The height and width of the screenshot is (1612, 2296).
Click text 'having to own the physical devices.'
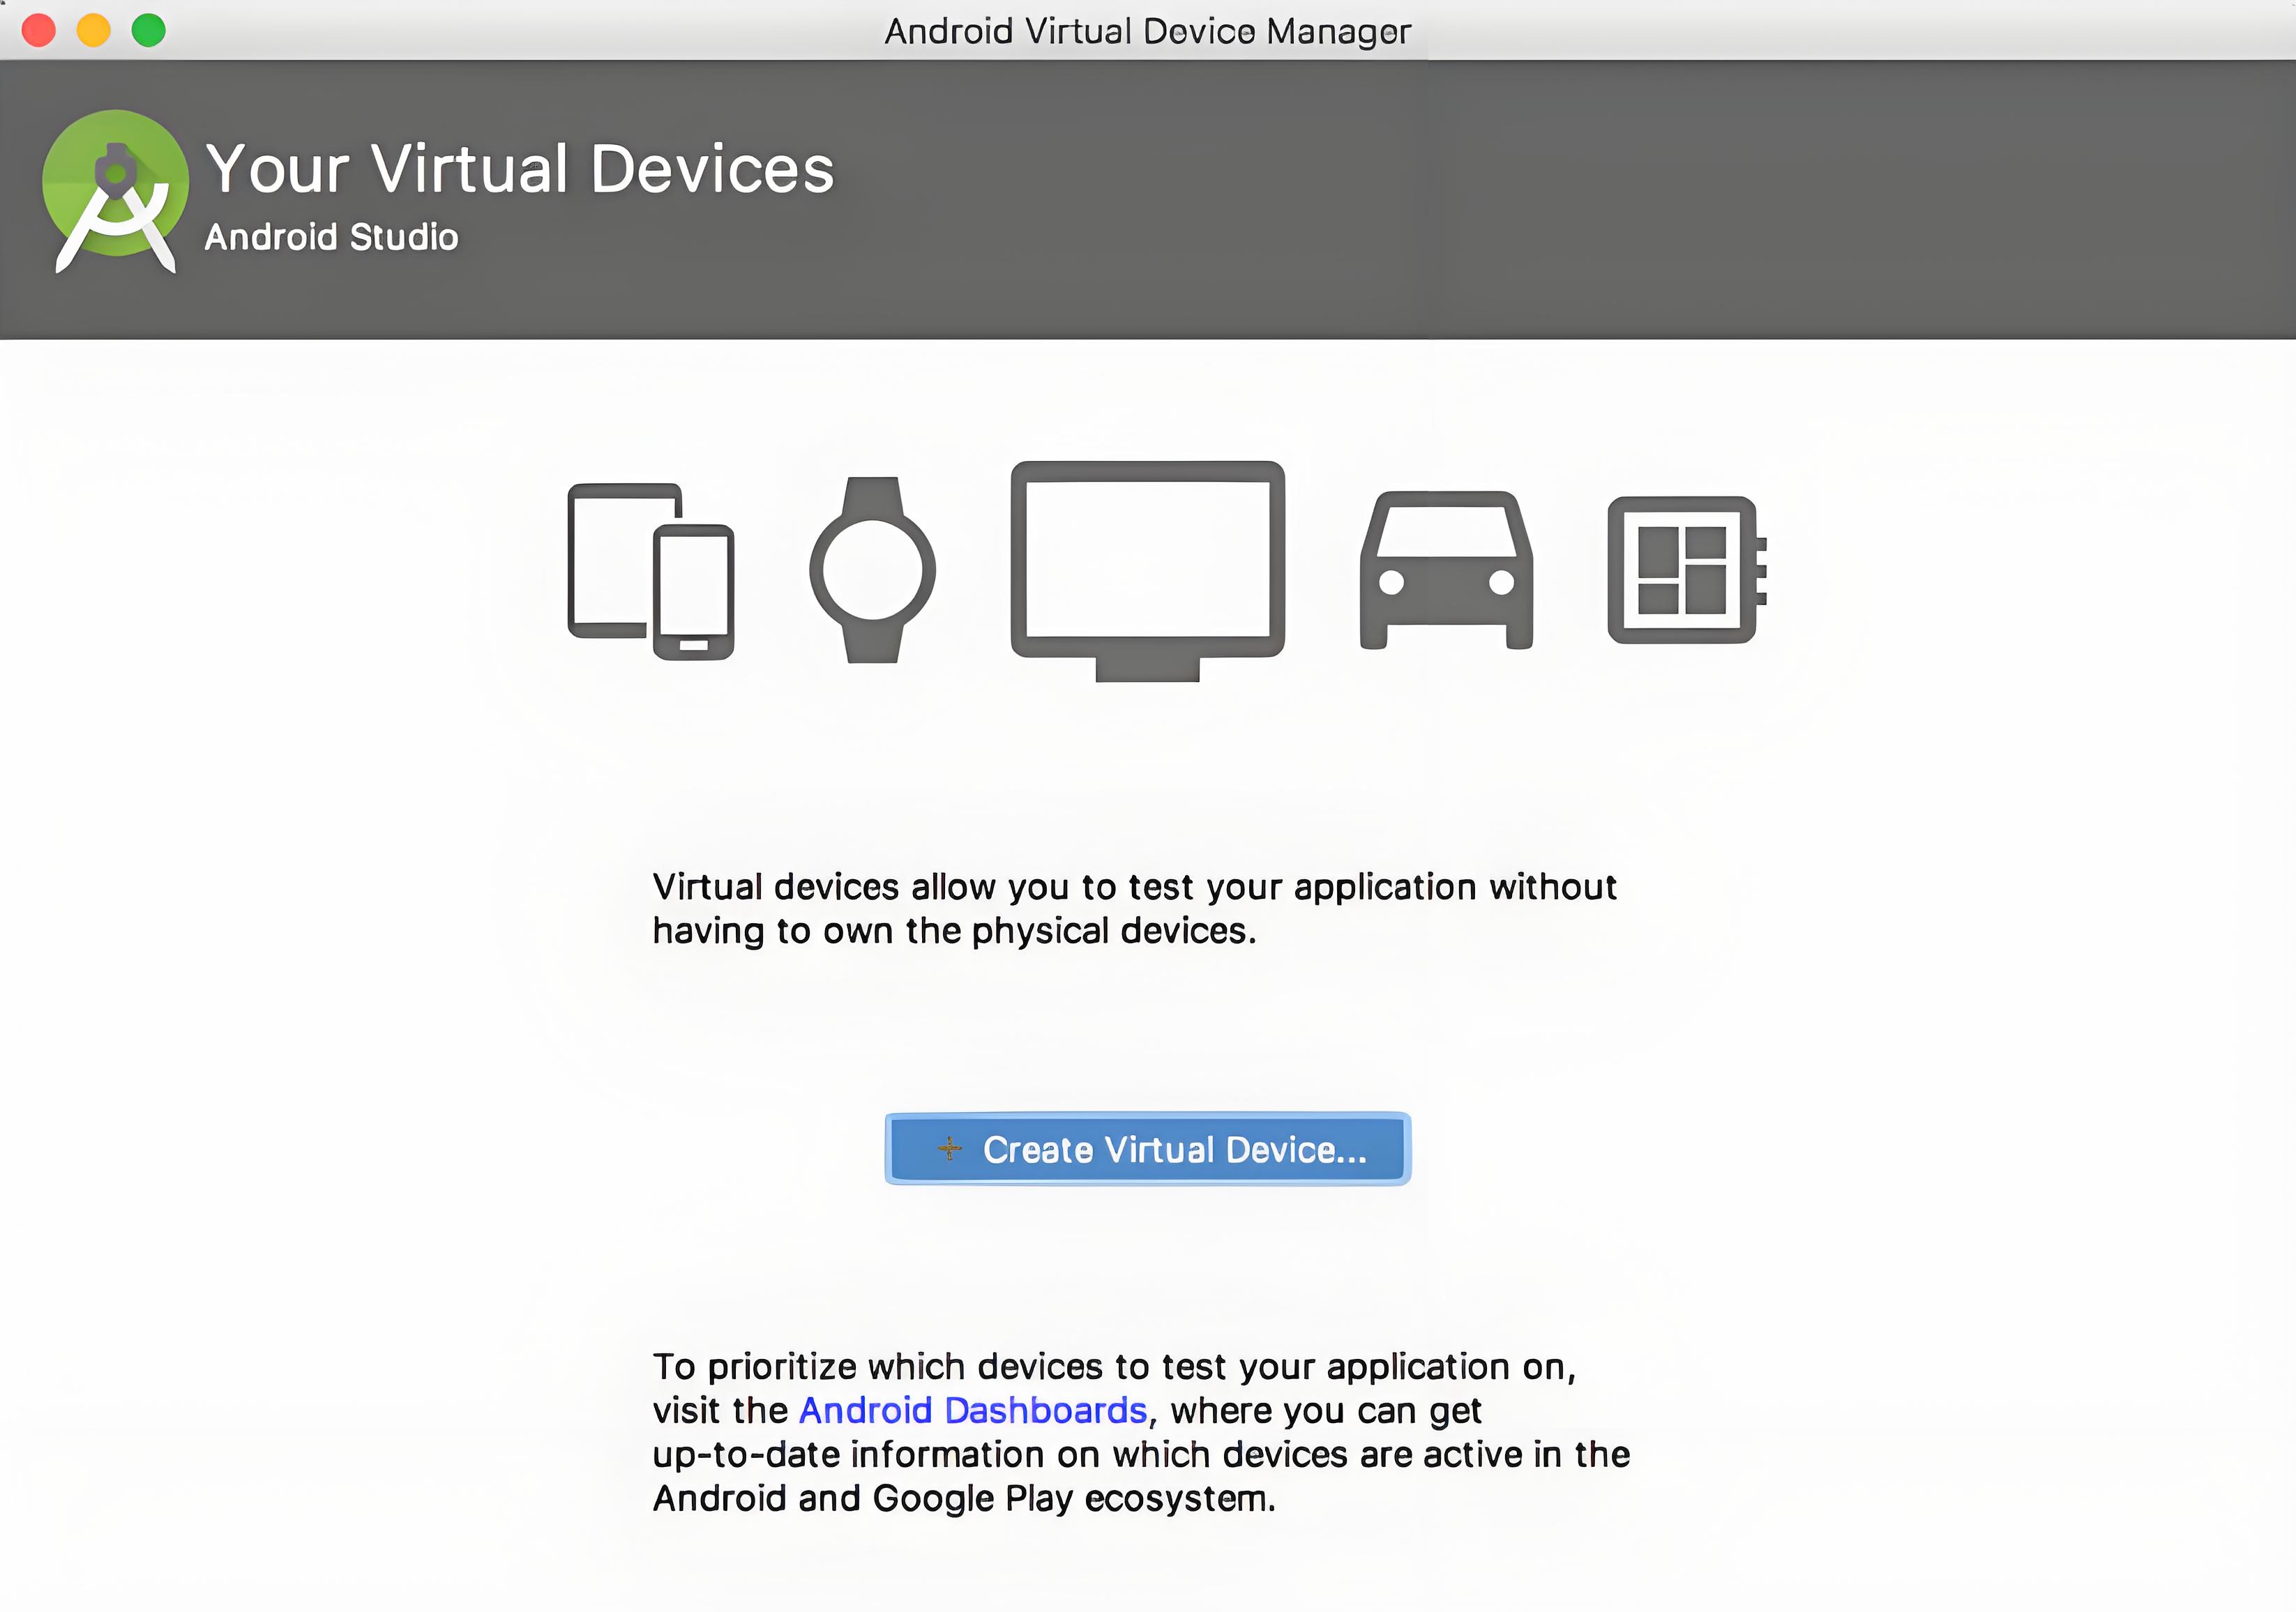[954, 930]
